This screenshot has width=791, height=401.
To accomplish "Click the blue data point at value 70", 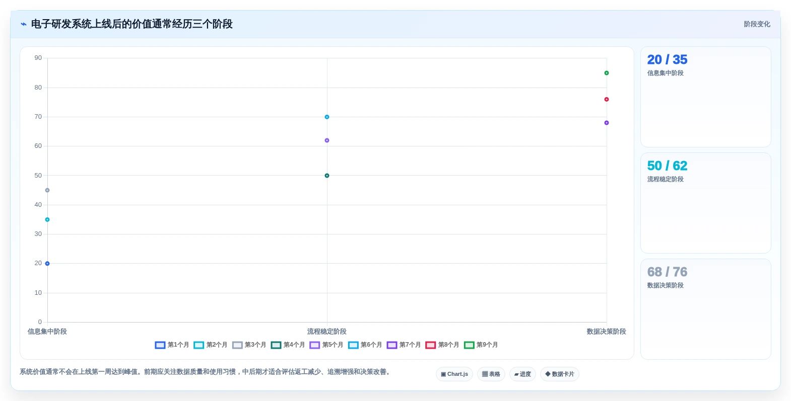I will pyautogui.click(x=327, y=117).
